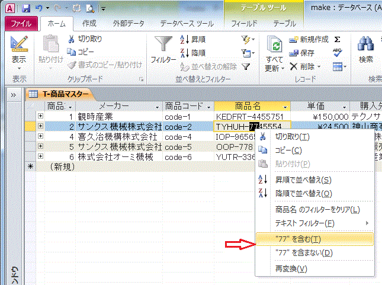The image size is (382, 285).
Task: Expand subdatasheet for 喜久治機構株式会社 row
Action: click(x=41, y=136)
